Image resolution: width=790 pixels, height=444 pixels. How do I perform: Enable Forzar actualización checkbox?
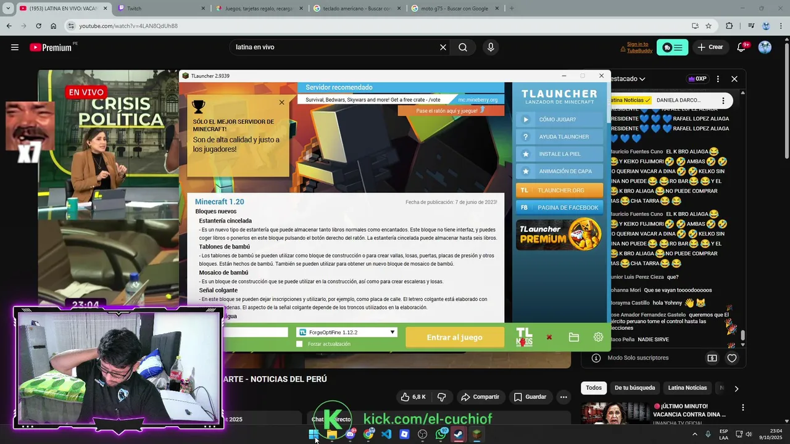click(x=299, y=344)
